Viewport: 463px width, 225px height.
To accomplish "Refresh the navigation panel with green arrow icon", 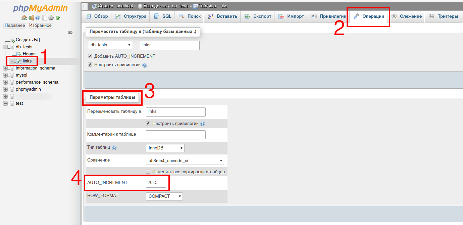I will [x=57, y=18].
